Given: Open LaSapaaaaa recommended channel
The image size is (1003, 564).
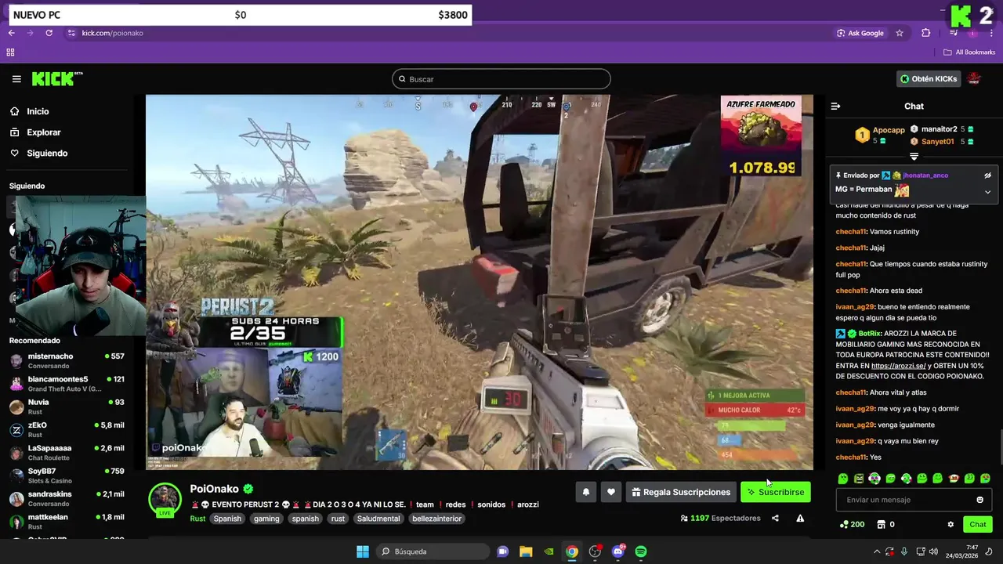Looking at the screenshot, I should tap(67, 453).
